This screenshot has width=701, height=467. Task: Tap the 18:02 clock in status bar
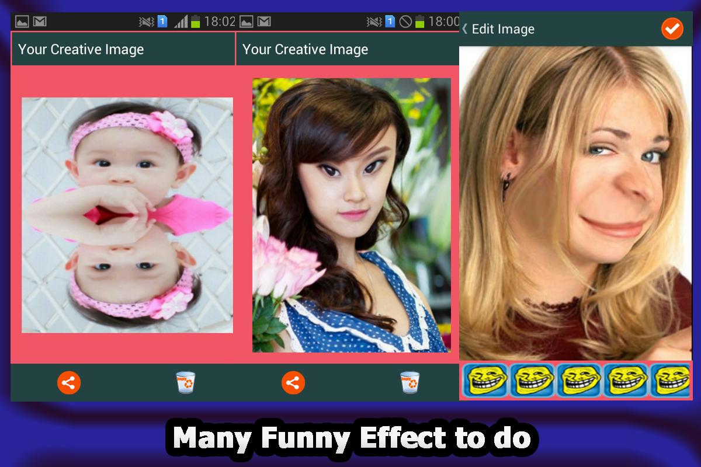(x=220, y=22)
